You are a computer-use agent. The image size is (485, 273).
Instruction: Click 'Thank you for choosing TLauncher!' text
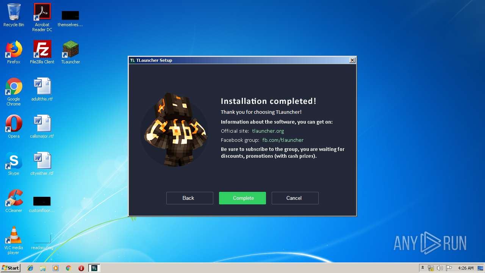coord(261,112)
